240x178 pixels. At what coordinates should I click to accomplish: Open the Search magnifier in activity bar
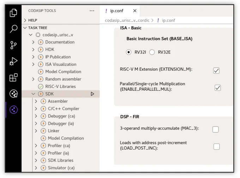click(x=13, y=29)
